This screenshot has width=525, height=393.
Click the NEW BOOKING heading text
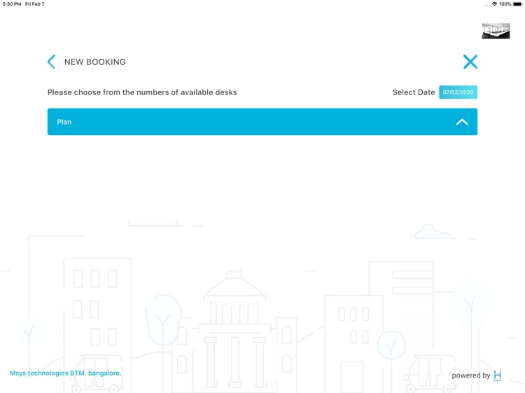tap(94, 62)
